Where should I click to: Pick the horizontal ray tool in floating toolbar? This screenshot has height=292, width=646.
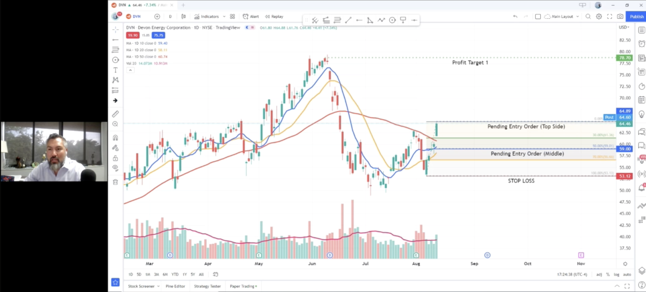pos(359,20)
